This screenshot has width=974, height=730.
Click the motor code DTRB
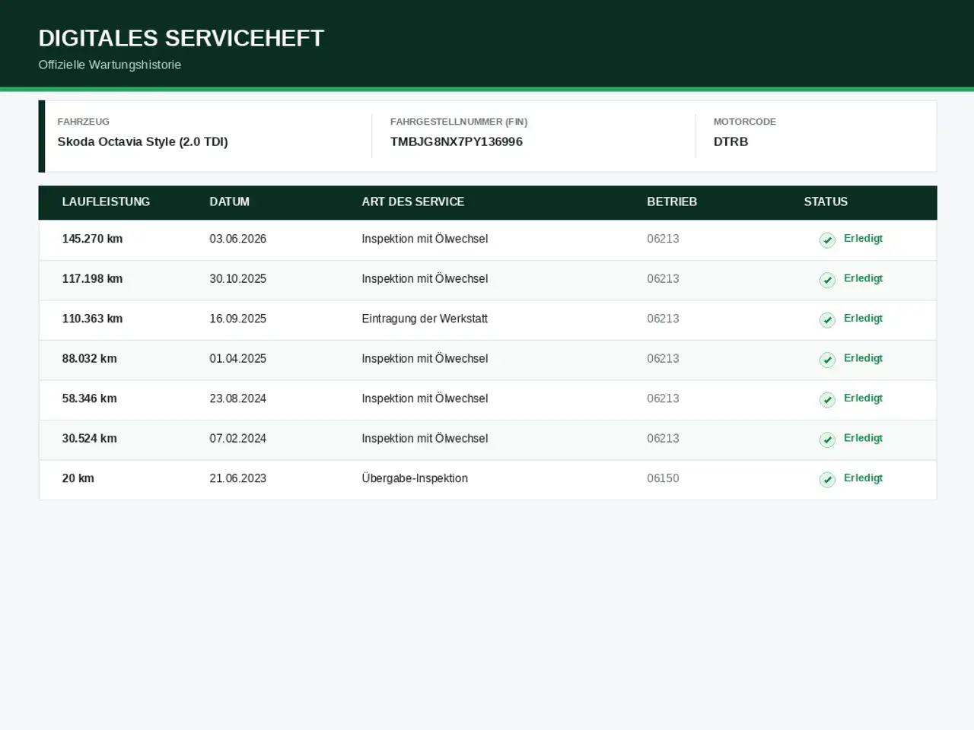730,141
